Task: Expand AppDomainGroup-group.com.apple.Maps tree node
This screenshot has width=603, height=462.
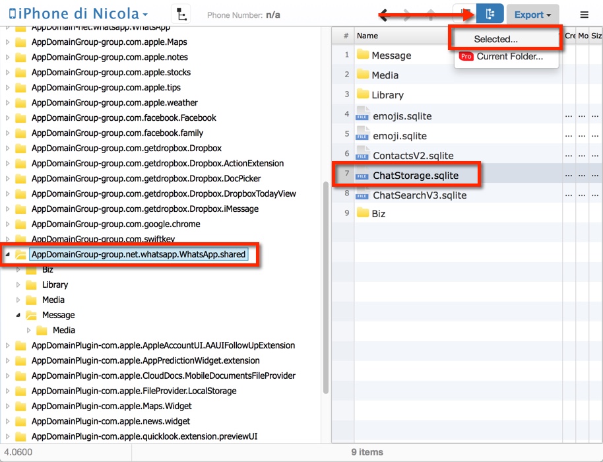Action: tap(7, 42)
